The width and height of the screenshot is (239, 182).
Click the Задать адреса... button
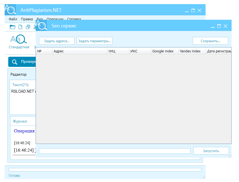pyautogui.click(x=57, y=41)
